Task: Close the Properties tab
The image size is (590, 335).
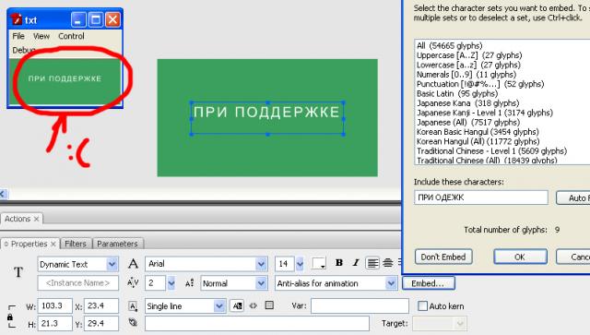Action: pyautogui.click(x=53, y=245)
